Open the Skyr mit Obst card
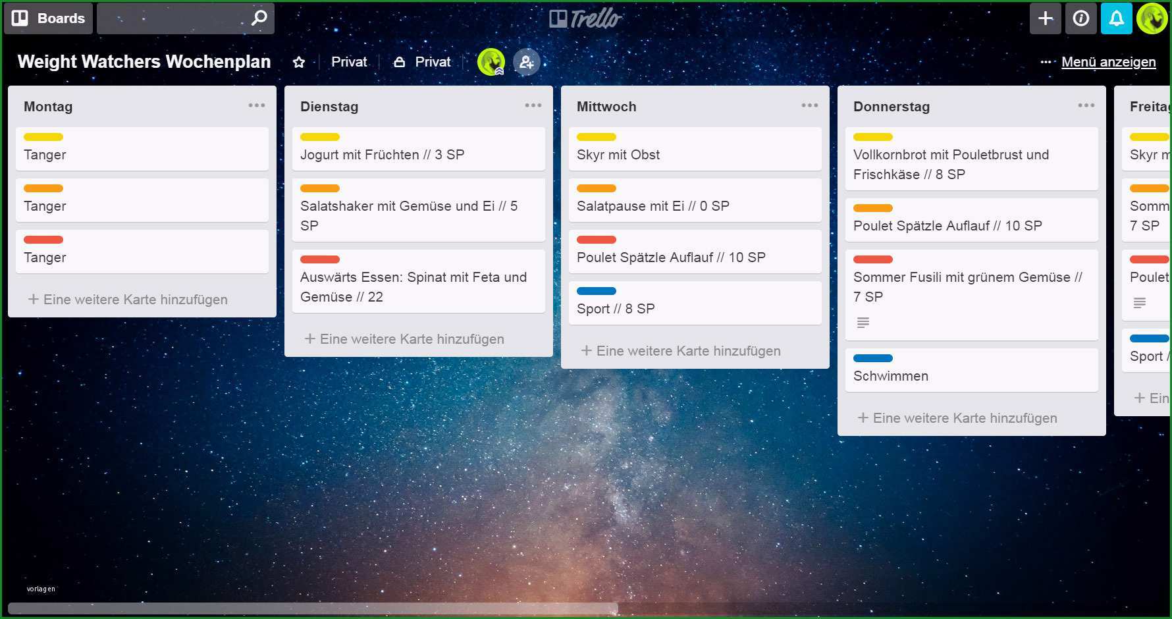 695,149
